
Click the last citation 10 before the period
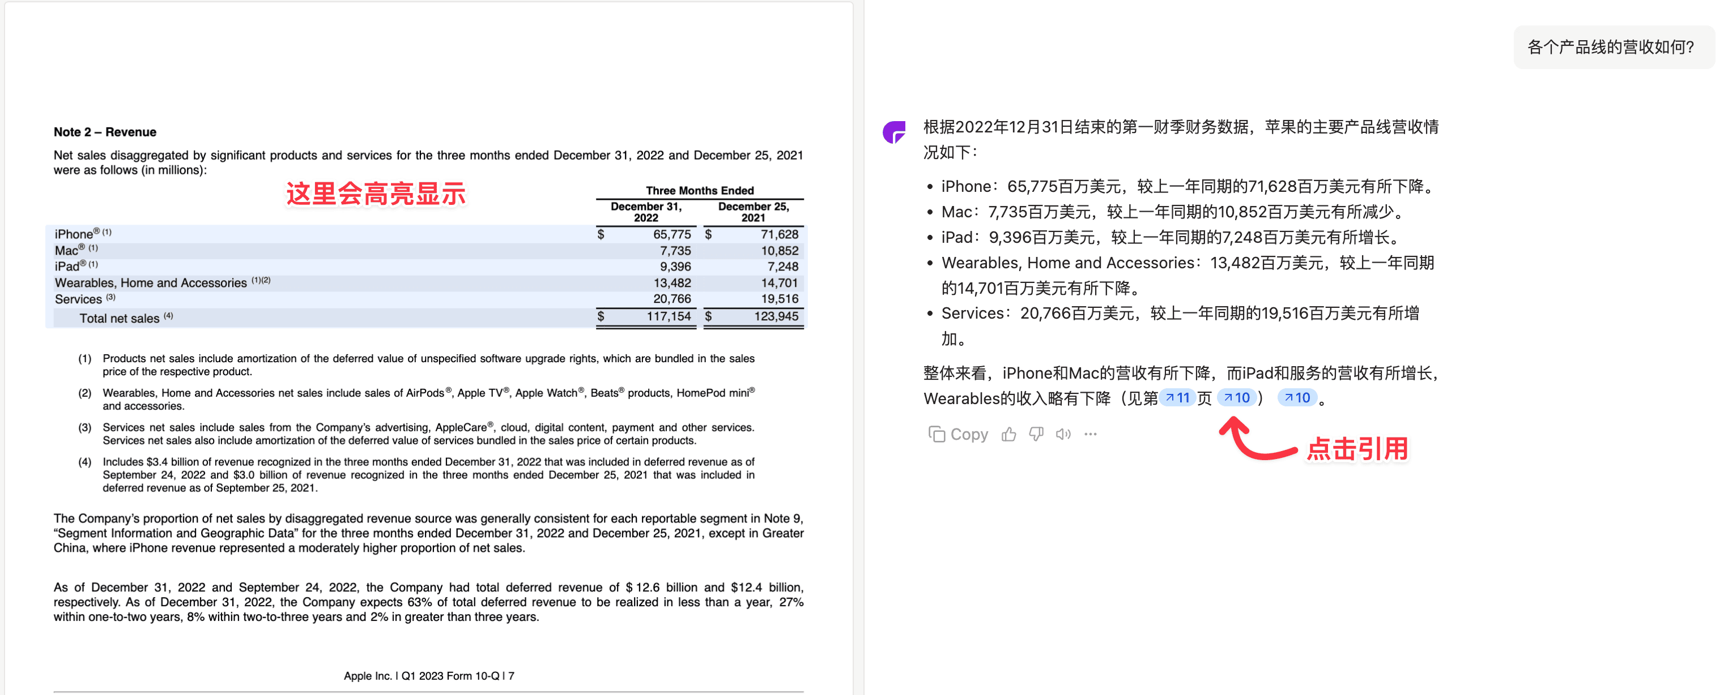pyautogui.click(x=1297, y=397)
